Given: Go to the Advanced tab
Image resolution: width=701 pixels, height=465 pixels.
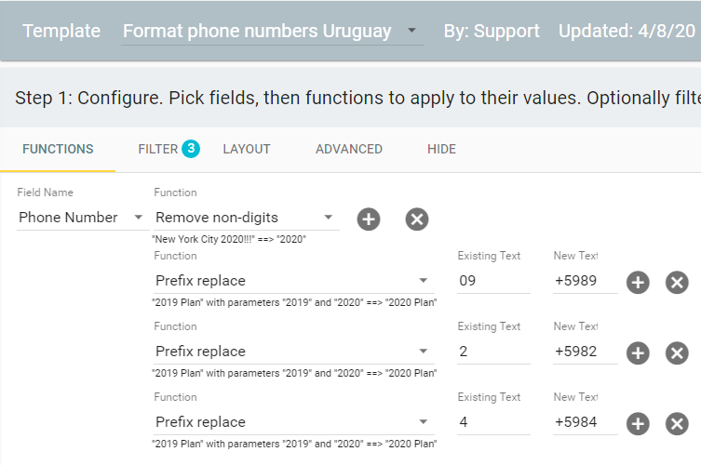Looking at the screenshot, I should click(x=349, y=149).
